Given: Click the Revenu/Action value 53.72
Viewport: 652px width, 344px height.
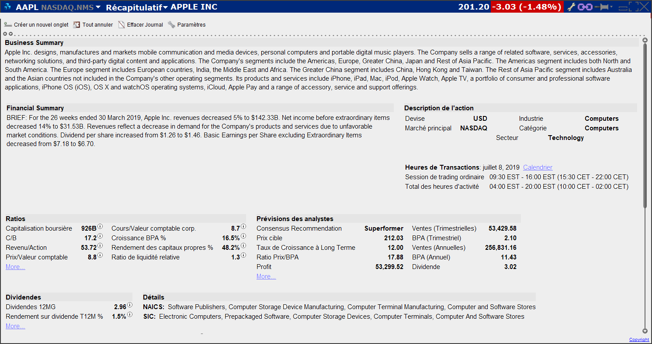Looking at the screenshot, I should (x=89, y=248).
